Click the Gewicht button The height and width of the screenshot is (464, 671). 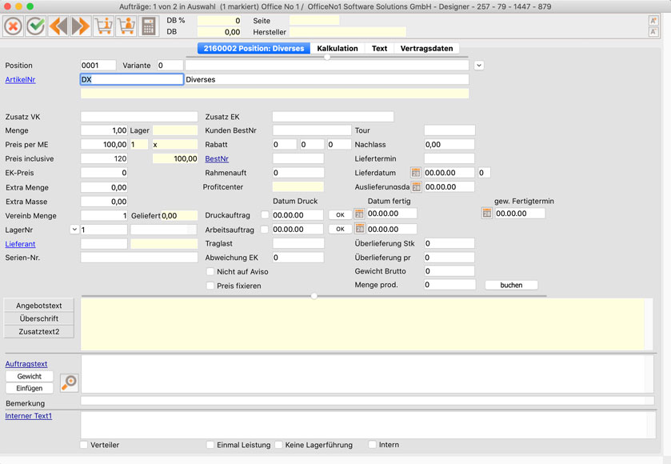[29, 376]
